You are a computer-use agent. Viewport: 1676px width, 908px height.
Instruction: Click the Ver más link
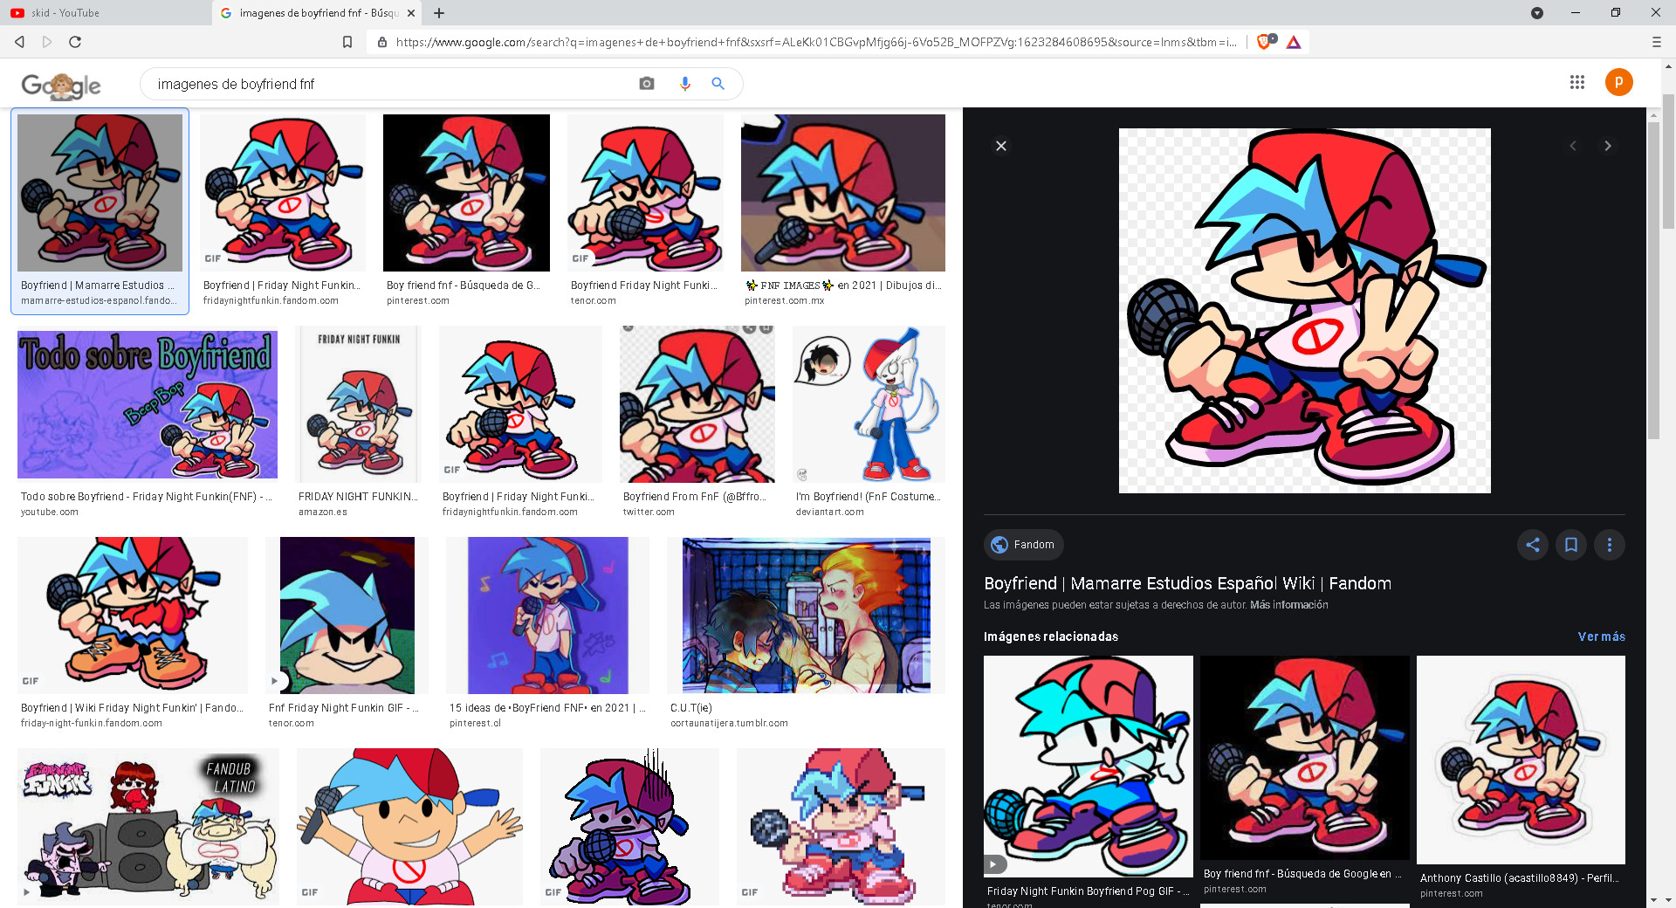[1601, 636]
